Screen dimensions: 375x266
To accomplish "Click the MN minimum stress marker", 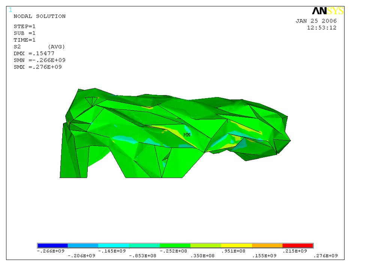I will click(x=187, y=134).
